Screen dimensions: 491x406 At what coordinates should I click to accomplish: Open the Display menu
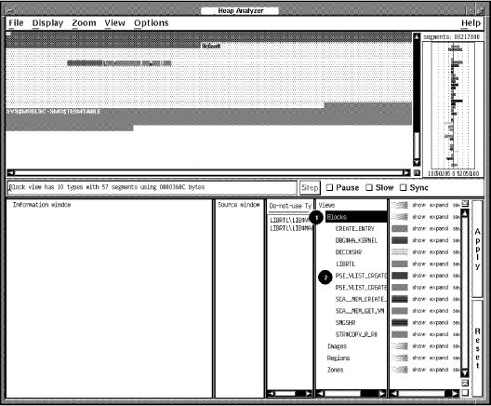coord(47,23)
